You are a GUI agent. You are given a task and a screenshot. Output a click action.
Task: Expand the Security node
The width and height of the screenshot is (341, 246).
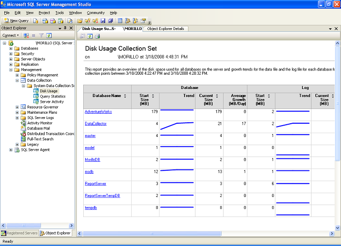click(x=10, y=54)
